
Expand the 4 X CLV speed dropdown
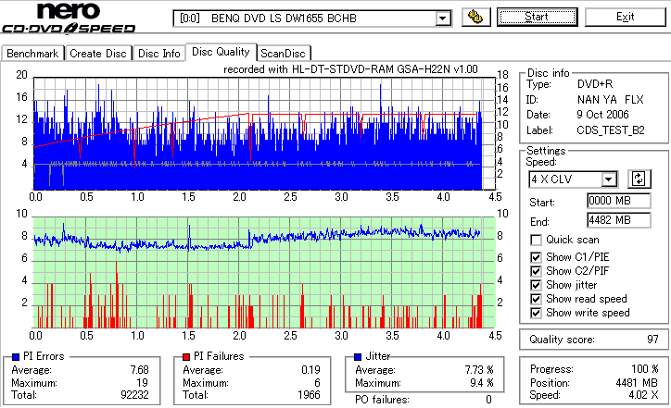[609, 179]
